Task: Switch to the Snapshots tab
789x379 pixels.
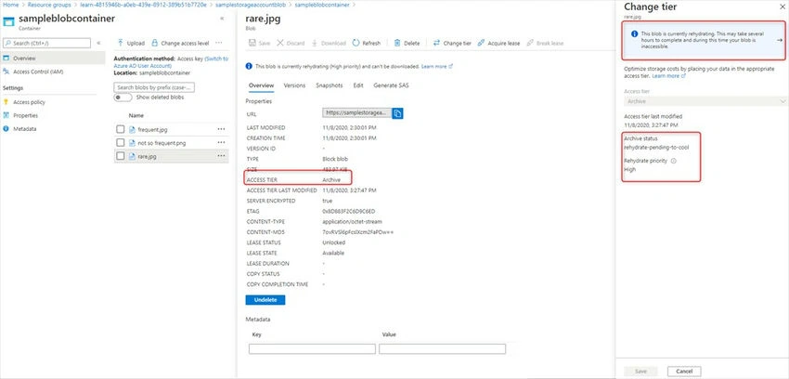Action: pos(330,85)
